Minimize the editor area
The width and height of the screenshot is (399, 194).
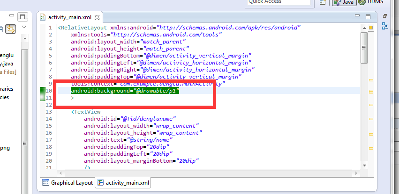[357, 16]
